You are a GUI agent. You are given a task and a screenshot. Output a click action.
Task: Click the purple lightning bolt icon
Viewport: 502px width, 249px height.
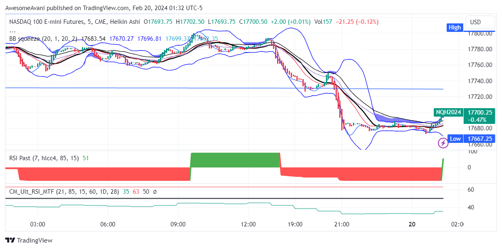click(443, 142)
